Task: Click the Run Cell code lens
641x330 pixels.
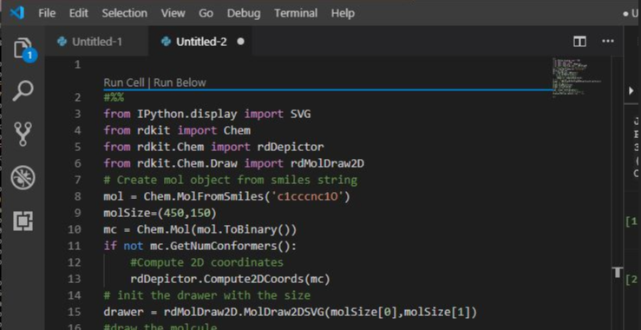Action: [x=124, y=82]
